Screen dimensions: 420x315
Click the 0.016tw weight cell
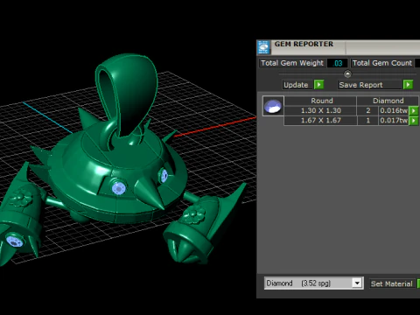pos(394,110)
